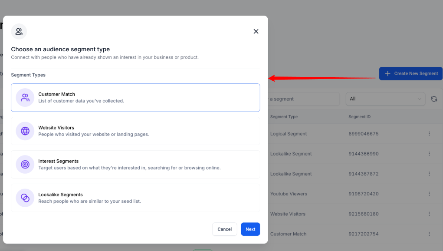Click the Lookalike Segments overlapping circles icon
The width and height of the screenshot is (443, 251).
(x=25, y=198)
